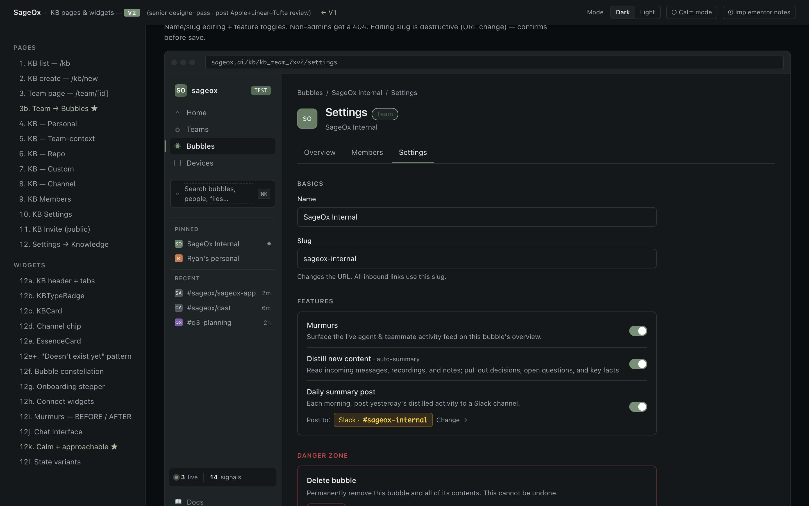
Task: Click Ryan's personal R avatar icon
Action: coord(179,258)
